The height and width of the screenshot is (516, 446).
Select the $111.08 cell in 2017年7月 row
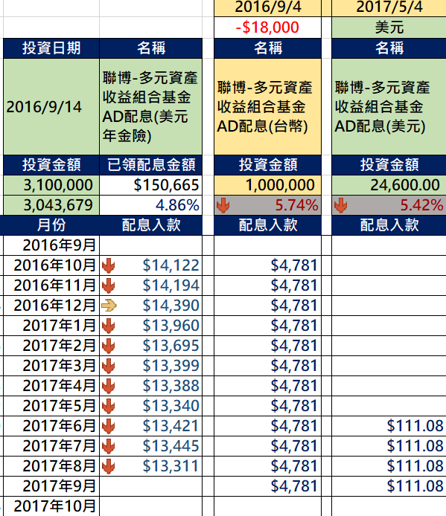click(x=389, y=446)
